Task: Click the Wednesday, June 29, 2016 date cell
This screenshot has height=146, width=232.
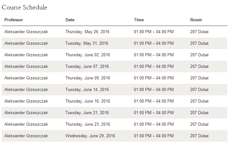Action: pyautogui.click(x=90, y=136)
